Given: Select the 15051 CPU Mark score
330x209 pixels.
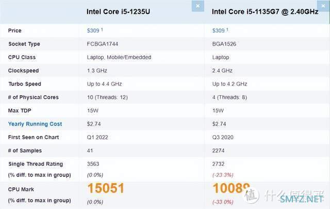Looking at the screenshot, I should pyautogui.click(x=106, y=188).
